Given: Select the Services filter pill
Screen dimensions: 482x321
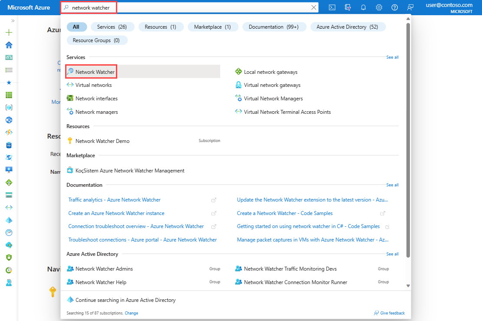Looking at the screenshot, I should click(x=112, y=27).
